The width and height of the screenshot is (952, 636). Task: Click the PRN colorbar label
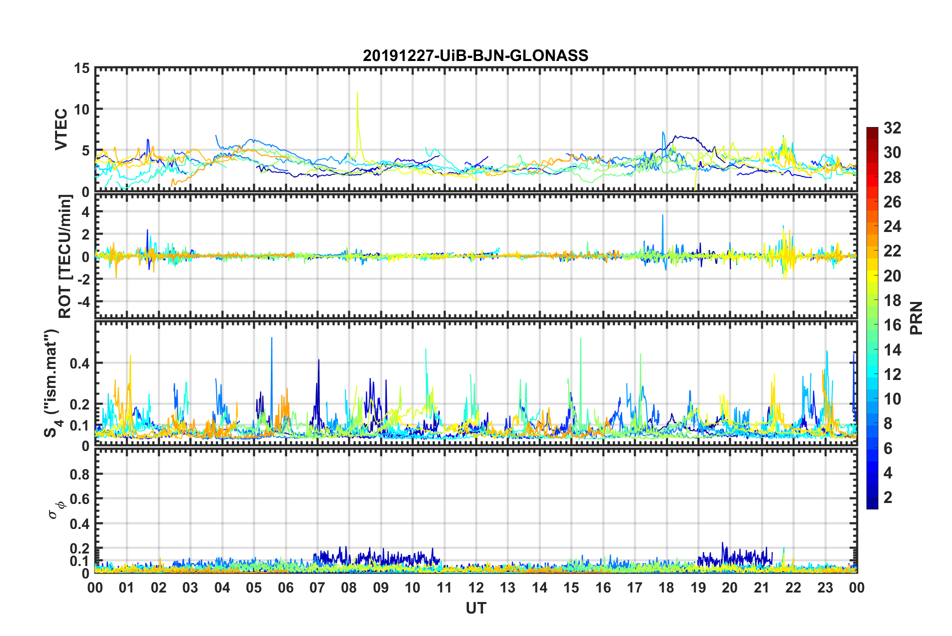click(x=916, y=318)
